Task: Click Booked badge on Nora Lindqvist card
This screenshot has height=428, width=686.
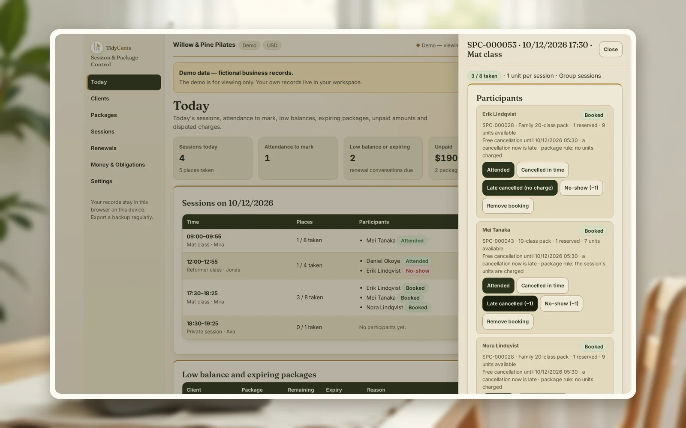Action: pyautogui.click(x=594, y=347)
